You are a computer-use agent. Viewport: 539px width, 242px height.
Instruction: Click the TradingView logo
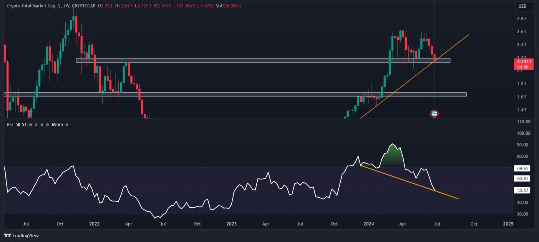tap(21, 236)
